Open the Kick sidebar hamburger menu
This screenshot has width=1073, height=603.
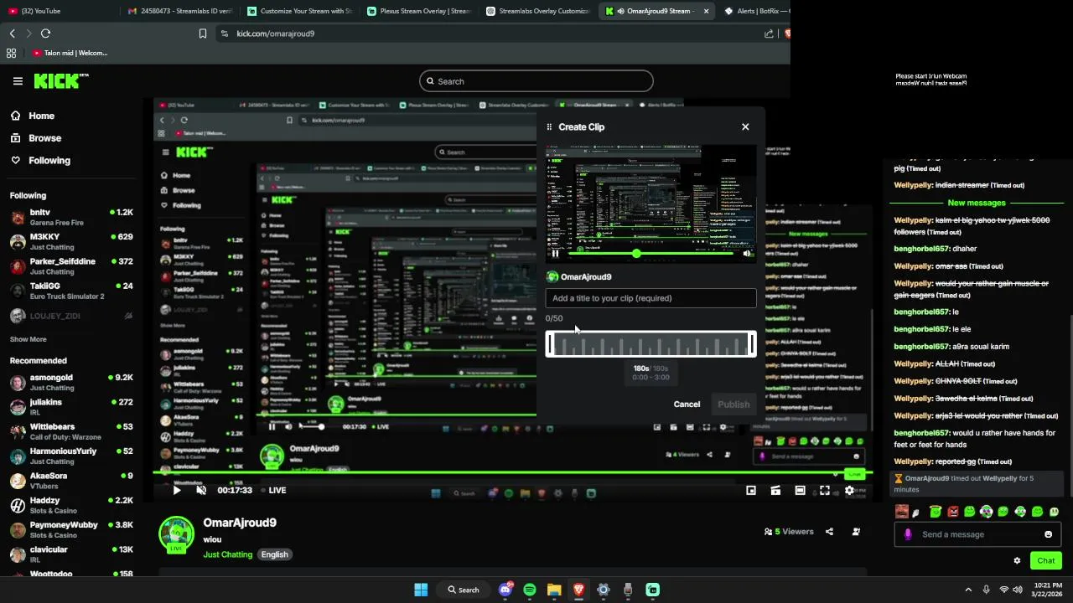click(18, 81)
